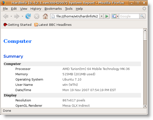Open Latest BBC Headlines feed bookmark
Screen dimensions: 153x120
pos(53,25)
